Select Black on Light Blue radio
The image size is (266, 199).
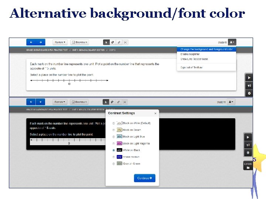pyautogui.click(x=113, y=137)
